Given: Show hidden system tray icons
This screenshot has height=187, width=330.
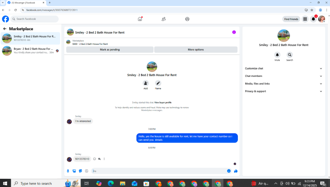Looking at the screenshot, I should [x=276, y=183].
